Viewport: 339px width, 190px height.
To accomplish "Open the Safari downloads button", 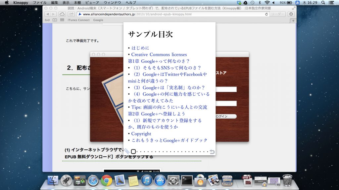I will [x=291, y=14].
